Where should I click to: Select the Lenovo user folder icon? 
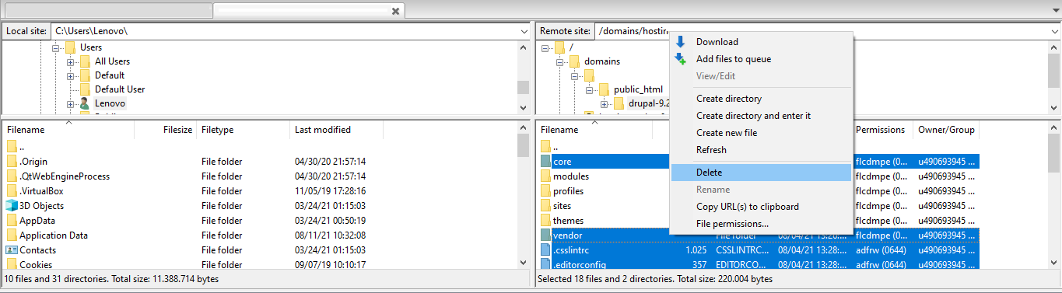coord(84,103)
